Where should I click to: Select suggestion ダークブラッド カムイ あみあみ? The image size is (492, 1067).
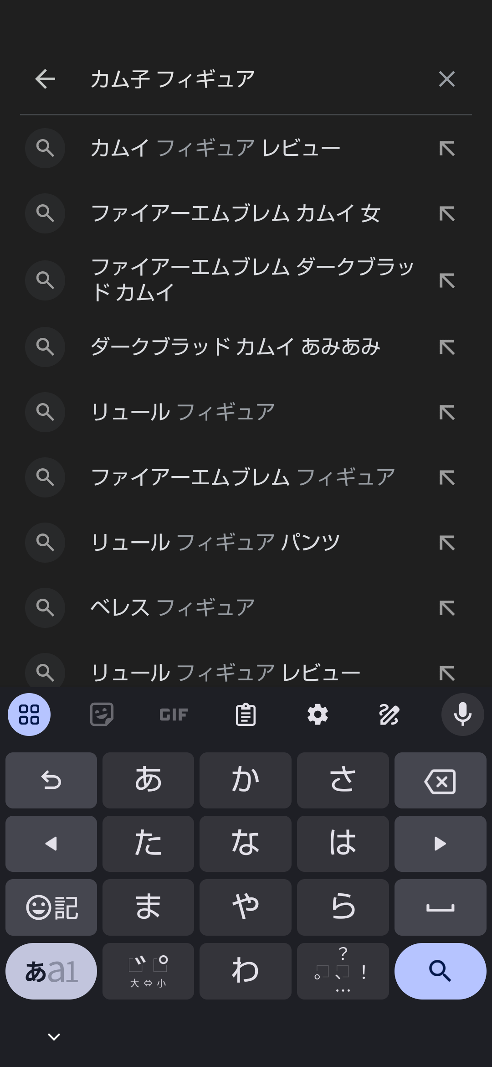tap(236, 347)
